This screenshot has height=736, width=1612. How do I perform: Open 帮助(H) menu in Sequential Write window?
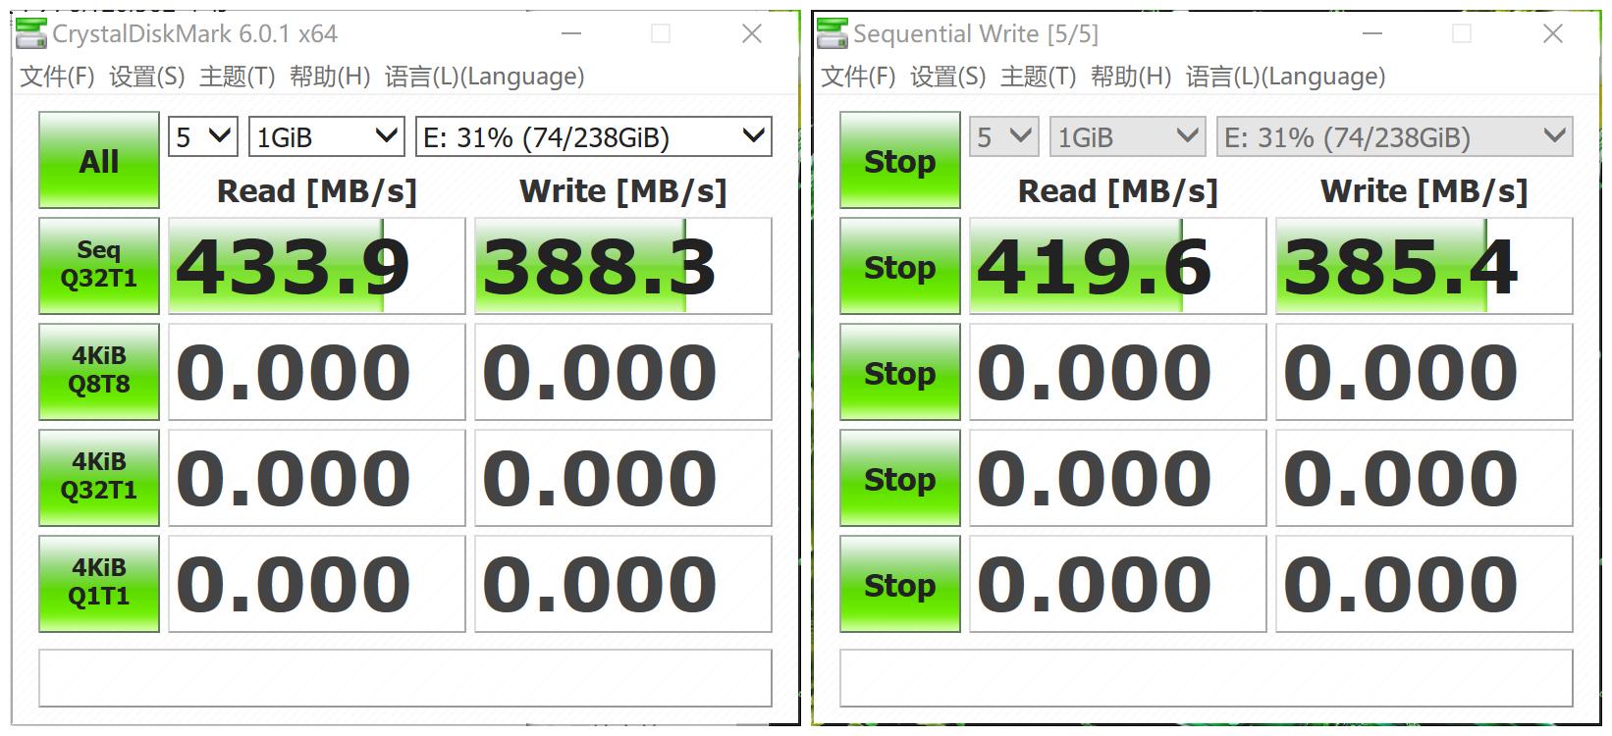pos(1131,77)
